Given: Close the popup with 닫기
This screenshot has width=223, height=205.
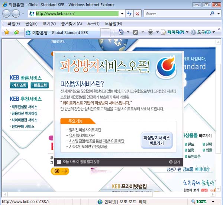Looking at the screenshot, I should click(174, 162).
